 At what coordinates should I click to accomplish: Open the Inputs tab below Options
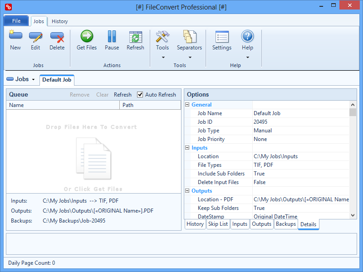pyautogui.click(x=240, y=224)
